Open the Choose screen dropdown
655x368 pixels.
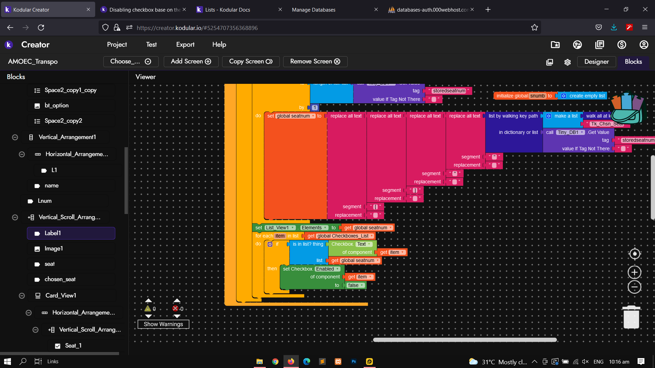click(131, 61)
